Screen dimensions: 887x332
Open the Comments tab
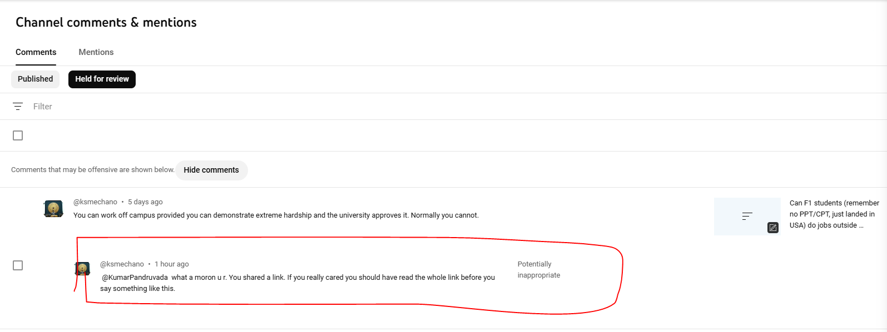pyautogui.click(x=36, y=52)
